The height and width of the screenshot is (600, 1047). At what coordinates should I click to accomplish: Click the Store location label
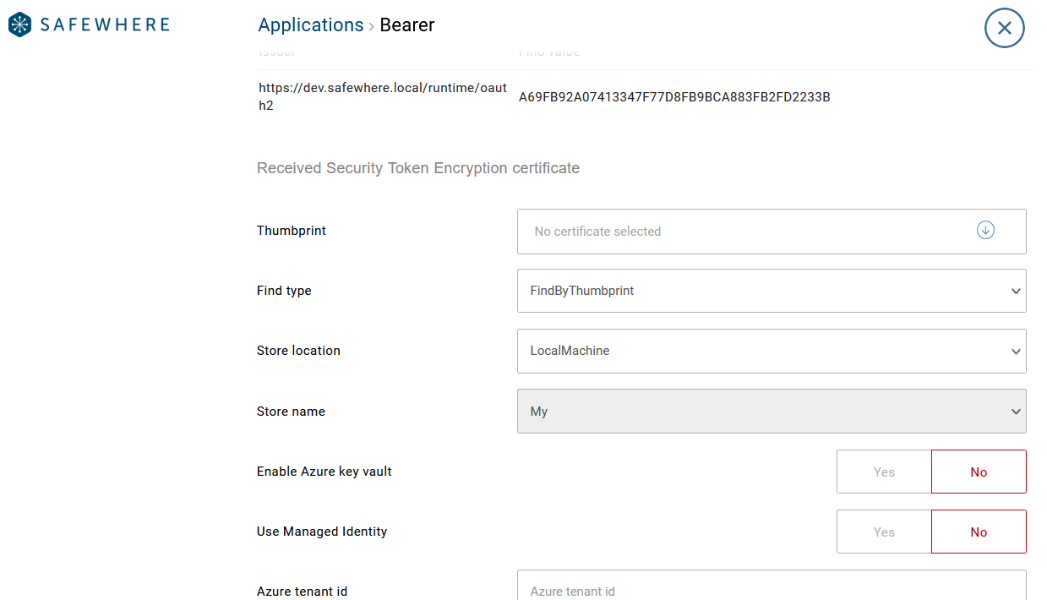[298, 351]
